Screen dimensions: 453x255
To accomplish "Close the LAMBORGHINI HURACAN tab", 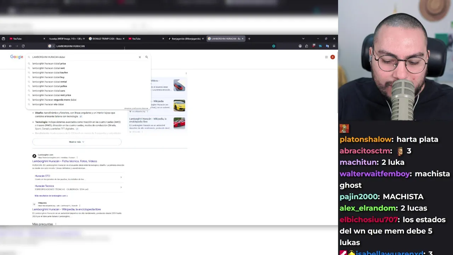I will [243, 39].
